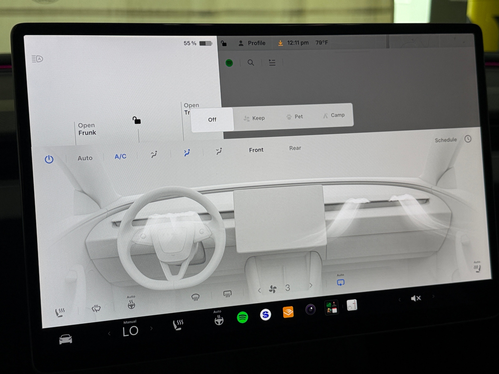Decrease fan speed with left chevron

pyautogui.click(x=259, y=290)
